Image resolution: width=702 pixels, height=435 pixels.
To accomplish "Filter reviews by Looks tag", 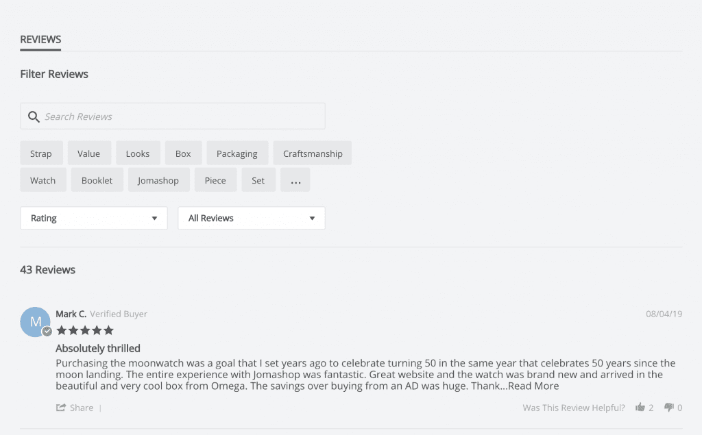I will point(137,153).
